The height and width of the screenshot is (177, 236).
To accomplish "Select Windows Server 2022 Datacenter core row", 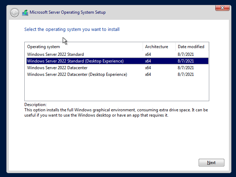I will 117,68.
